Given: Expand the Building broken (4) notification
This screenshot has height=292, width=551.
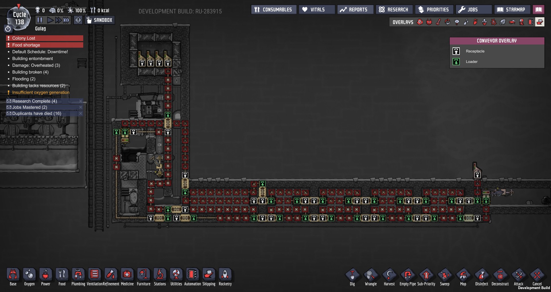Looking at the screenshot, I should (30, 72).
